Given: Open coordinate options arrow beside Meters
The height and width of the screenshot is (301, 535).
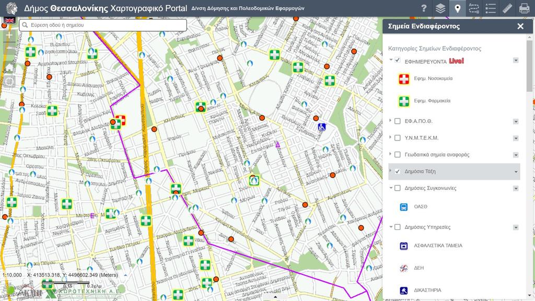Looking at the screenshot, I should [125, 275].
